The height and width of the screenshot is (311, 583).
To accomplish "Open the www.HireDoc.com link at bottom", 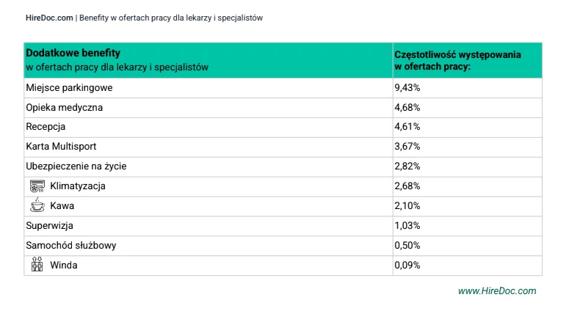I will [497, 291].
